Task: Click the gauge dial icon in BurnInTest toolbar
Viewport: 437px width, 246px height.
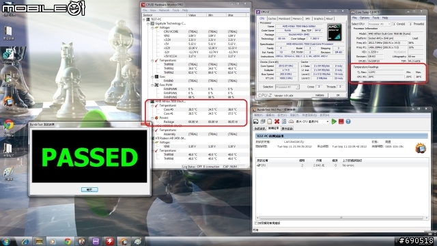Action: [x=291, y=122]
